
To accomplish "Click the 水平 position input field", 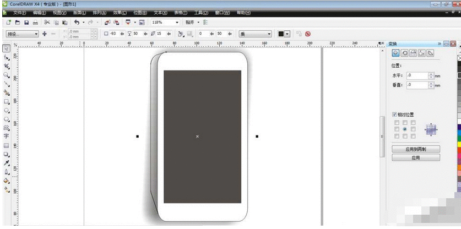I will (x=417, y=75).
